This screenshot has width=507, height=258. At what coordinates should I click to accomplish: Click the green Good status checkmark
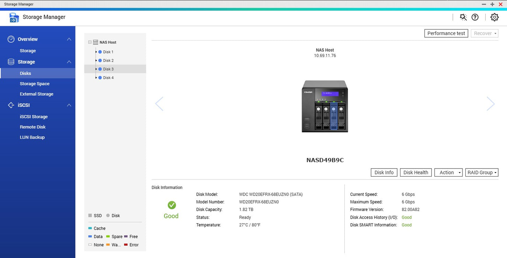tap(171, 205)
